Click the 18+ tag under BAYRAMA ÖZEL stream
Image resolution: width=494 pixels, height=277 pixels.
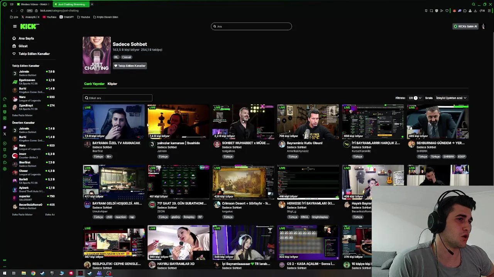[109, 157]
